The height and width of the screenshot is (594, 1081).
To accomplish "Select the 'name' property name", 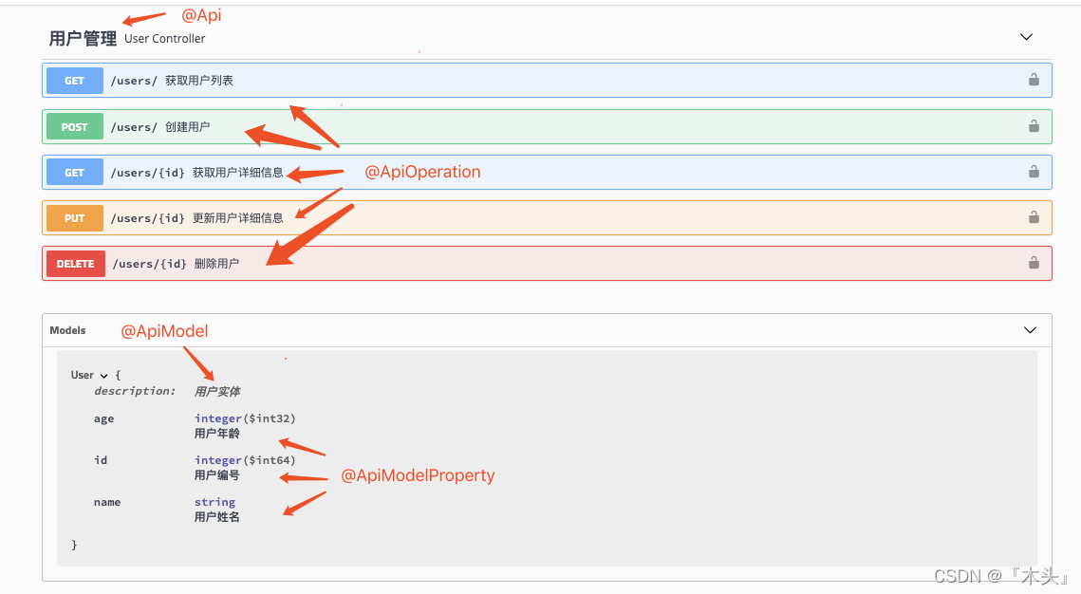I will 107,502.
